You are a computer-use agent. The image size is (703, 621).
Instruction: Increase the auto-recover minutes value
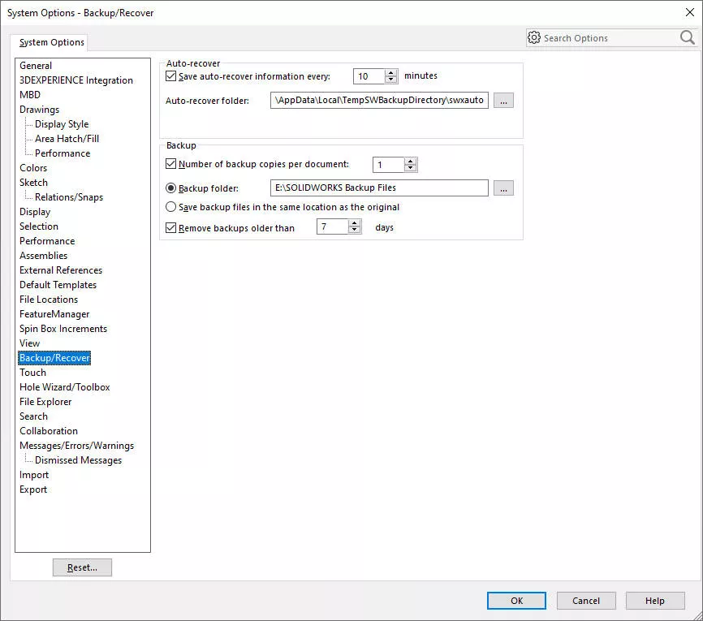click(389, 72)
